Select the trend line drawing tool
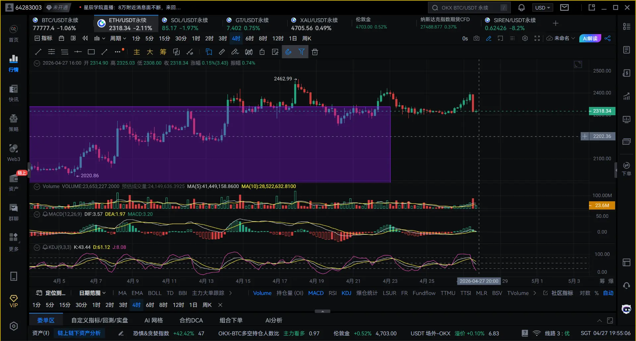 38,52
